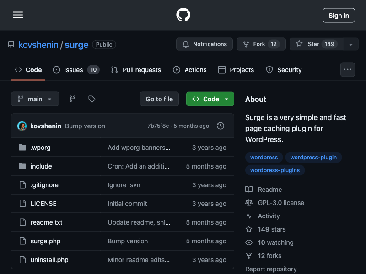Click the Go to file button
This screenshot has height=274, width=366.
coord(159,99)
